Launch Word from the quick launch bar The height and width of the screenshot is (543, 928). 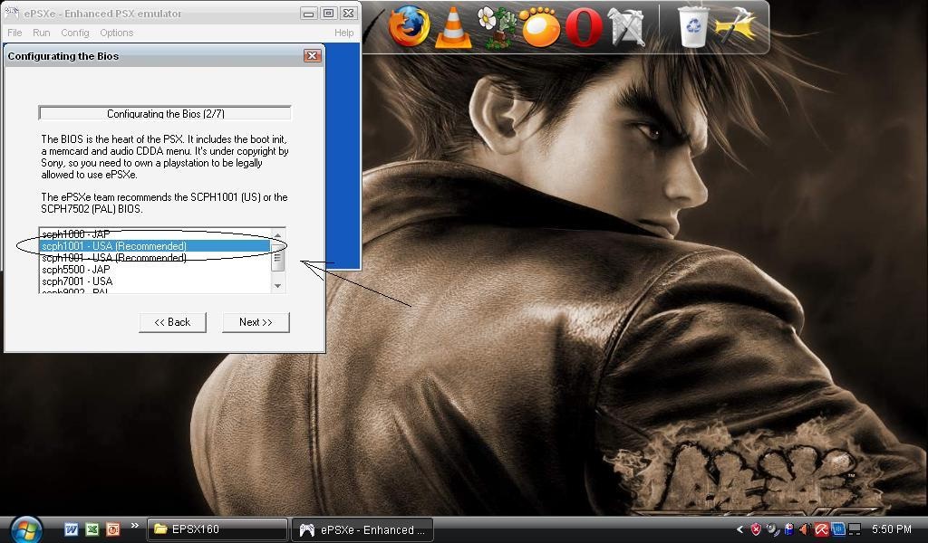coord(71,529)
